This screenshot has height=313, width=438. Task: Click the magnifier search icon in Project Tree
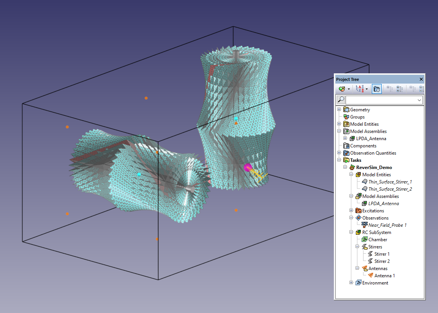coord(341,100)
